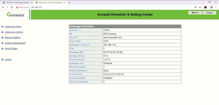Bookmark this page with the star icon

point(200,7)
